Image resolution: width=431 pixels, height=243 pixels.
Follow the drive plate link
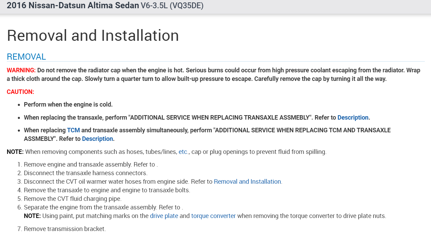[164, 216]
